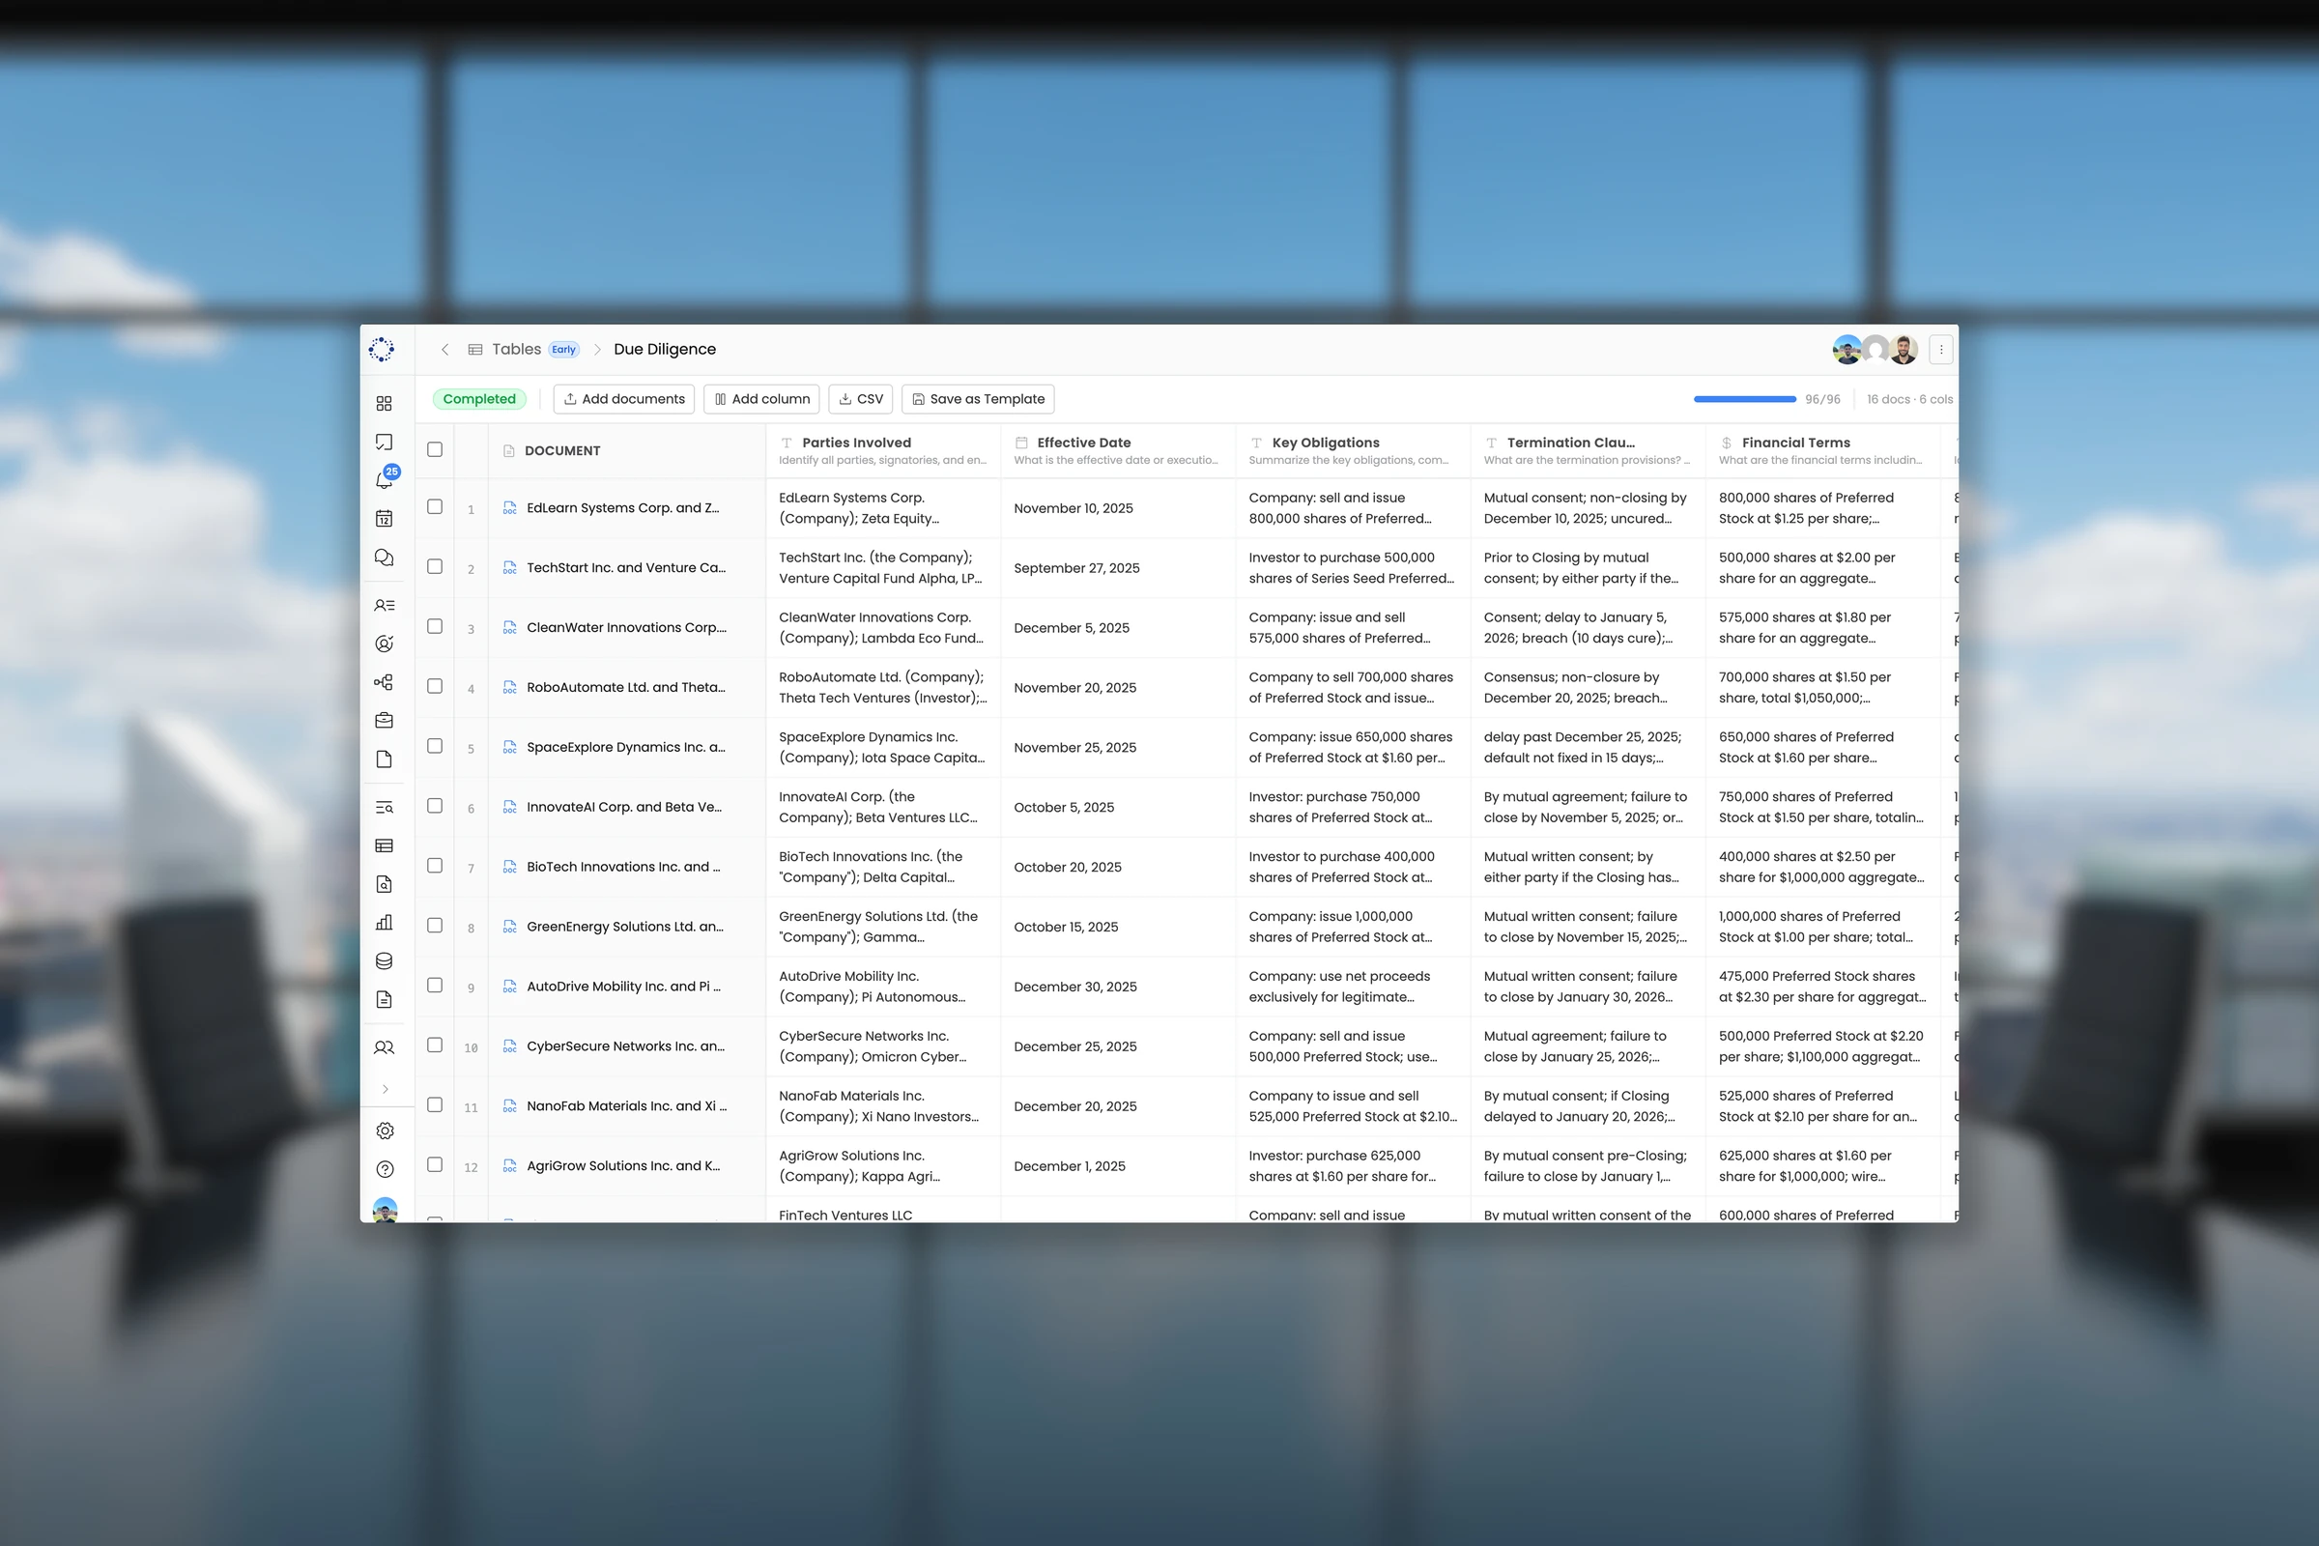Click Save as Template button

[x=978, y=399]
